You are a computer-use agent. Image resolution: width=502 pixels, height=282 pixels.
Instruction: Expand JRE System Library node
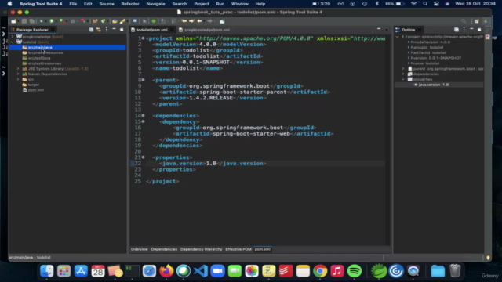click(x=18, y=69)
